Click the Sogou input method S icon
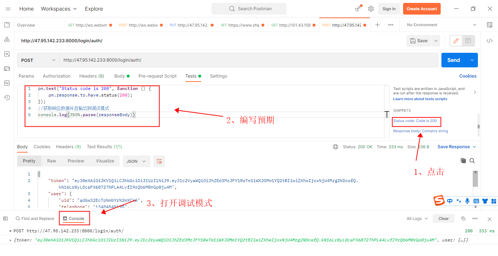498x256 pixels. pyautogui.click(x=439, y=200)
